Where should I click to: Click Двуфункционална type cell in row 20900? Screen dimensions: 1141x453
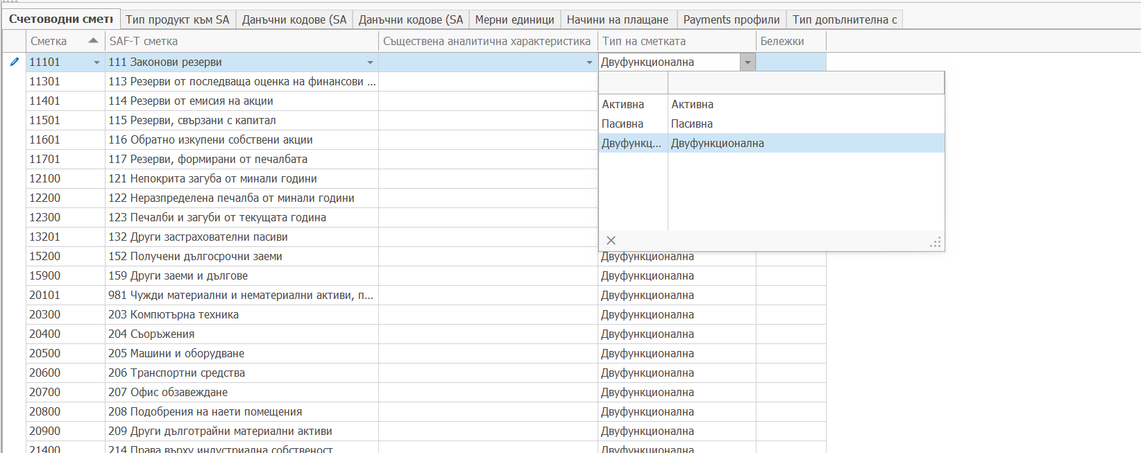(677, 431)
